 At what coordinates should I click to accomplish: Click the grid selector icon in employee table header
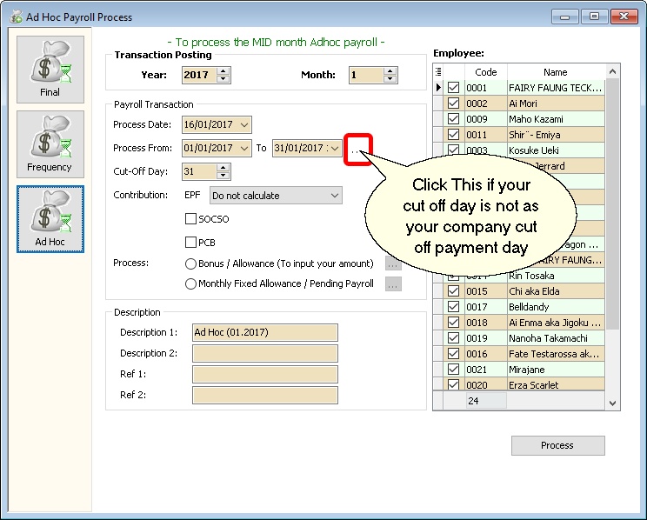tap(438, 72)
